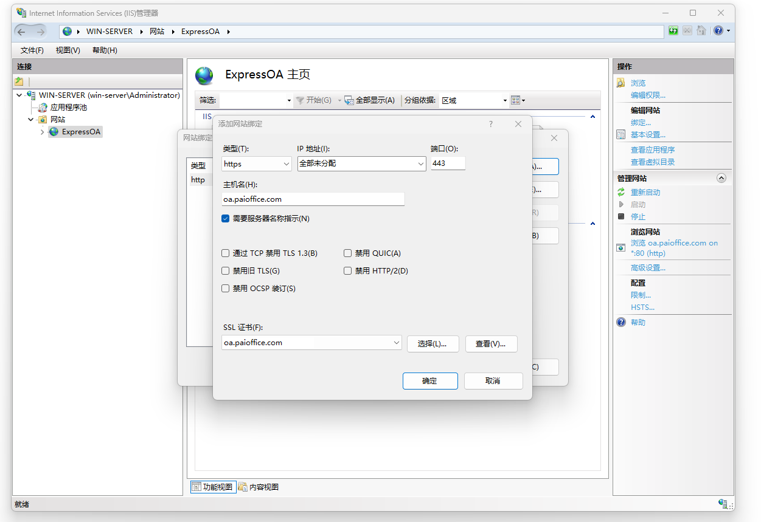Open the SSL certificate (SSL 证书) dropdown
Viewport: 761px width, 522px height.
click(x=312, y=343)
